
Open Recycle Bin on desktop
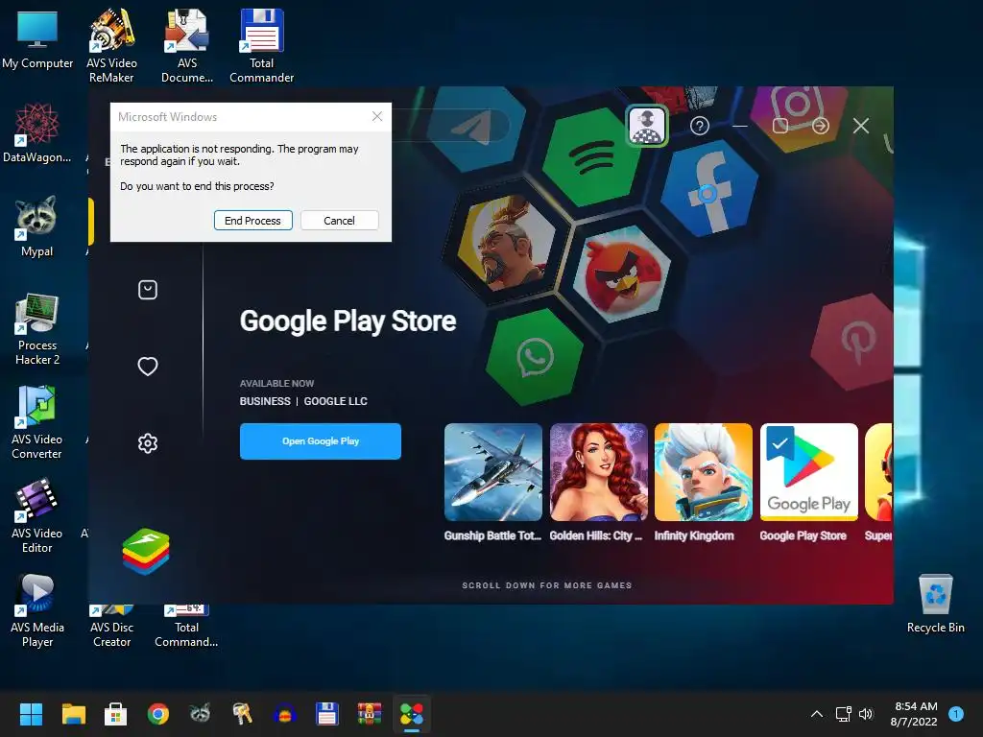(935, 603)
